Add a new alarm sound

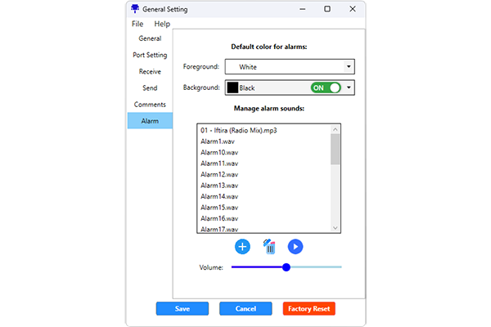coord(242,247)
